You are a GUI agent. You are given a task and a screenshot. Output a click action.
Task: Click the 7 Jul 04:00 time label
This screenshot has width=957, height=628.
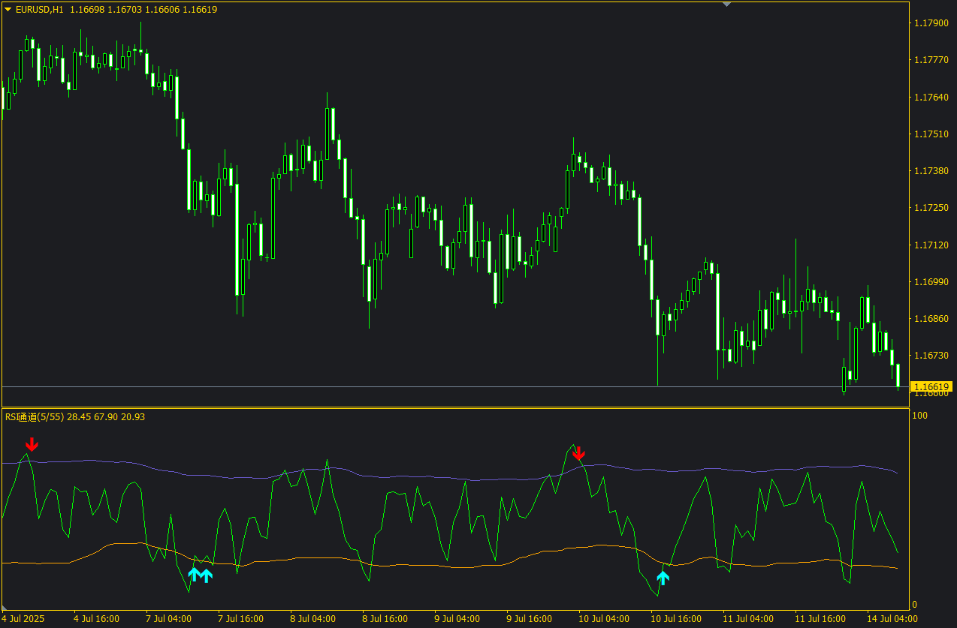[169, 619]
